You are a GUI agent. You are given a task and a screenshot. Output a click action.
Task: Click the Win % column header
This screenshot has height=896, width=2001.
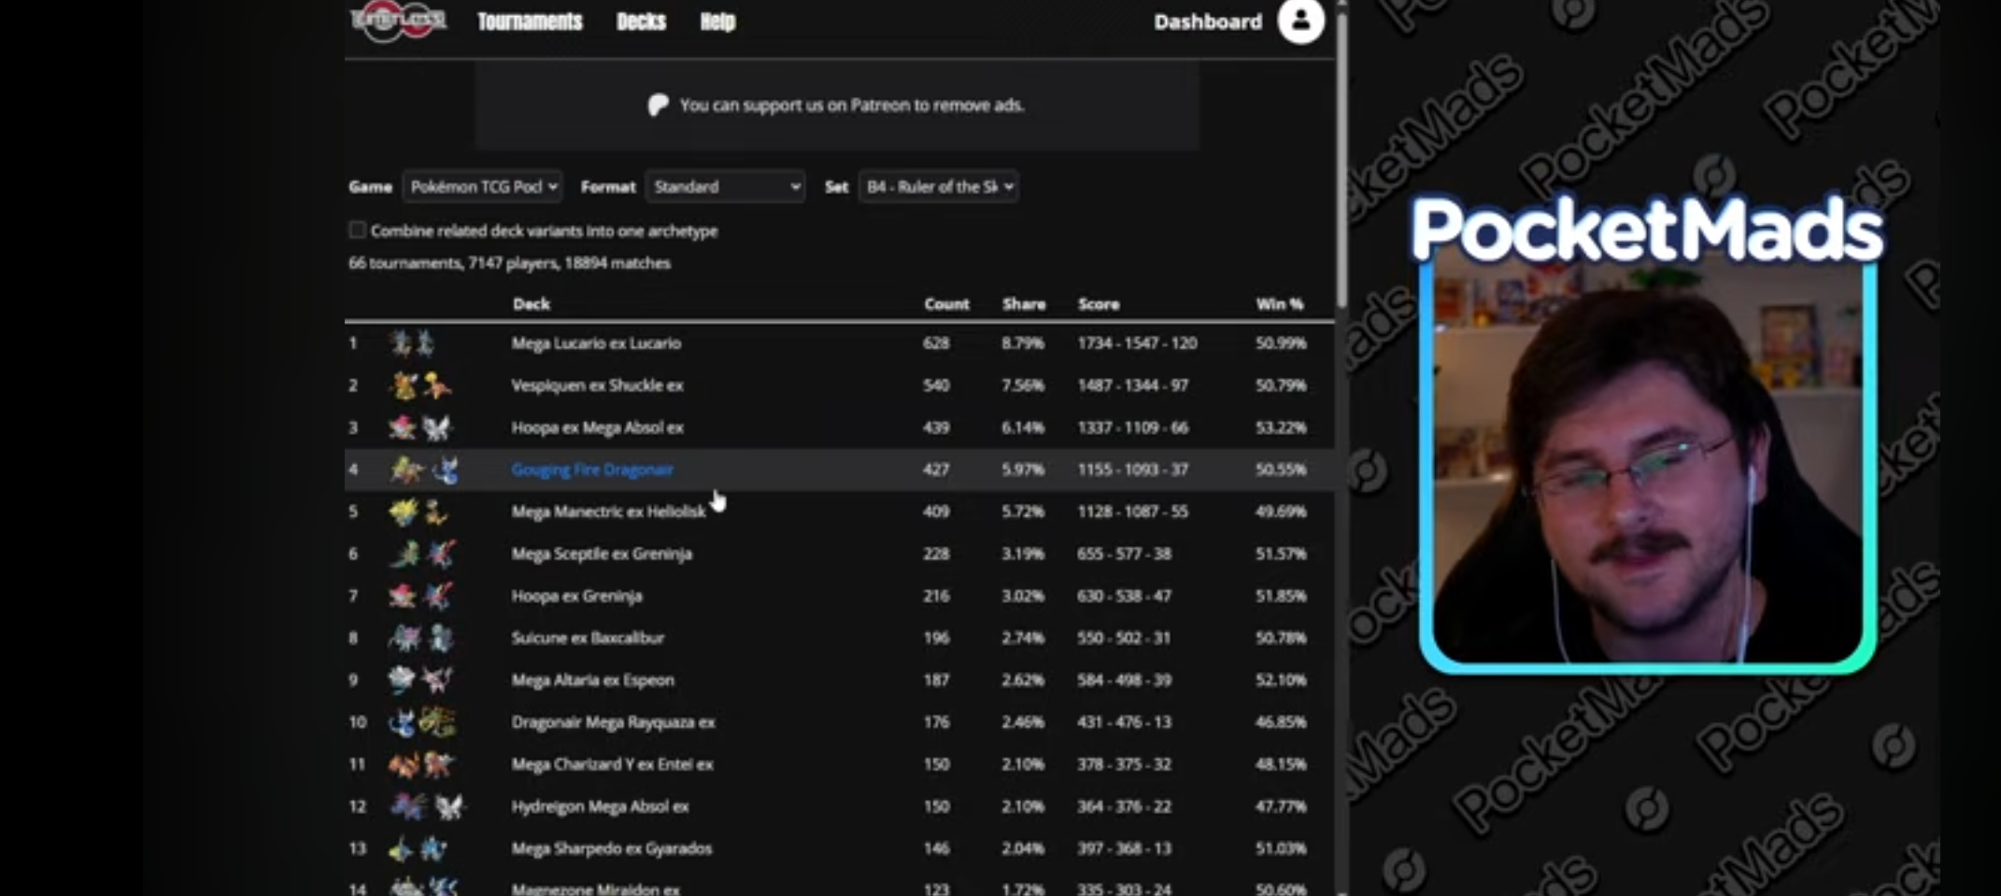[1280, 304]
